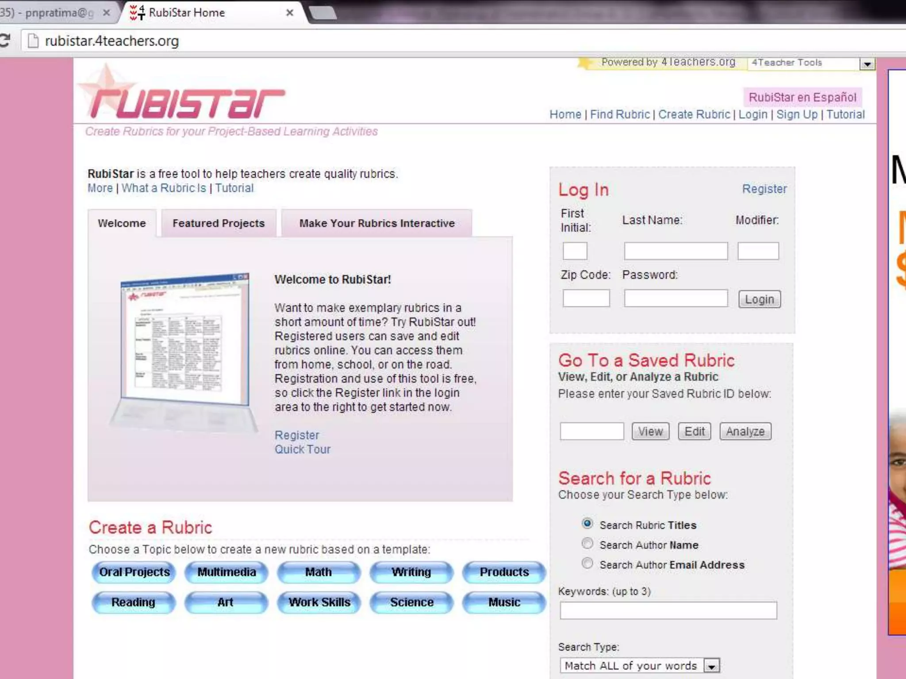Viewport: 906px width, 679px height.
Task: Choose the Science rubric topic
Action: click(x=411, y=602)
